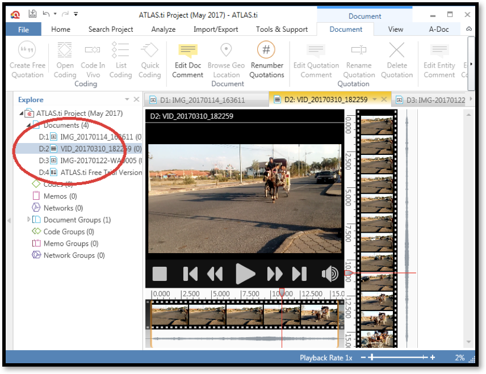
Task: Open the Analyze ribbon tab
Action: (x=163, y=29)
